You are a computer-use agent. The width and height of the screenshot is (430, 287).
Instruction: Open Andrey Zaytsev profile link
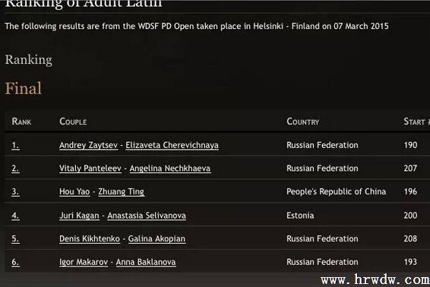point(89,145)
